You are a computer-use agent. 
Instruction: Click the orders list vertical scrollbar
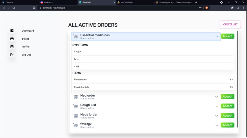tap(237, 79)
